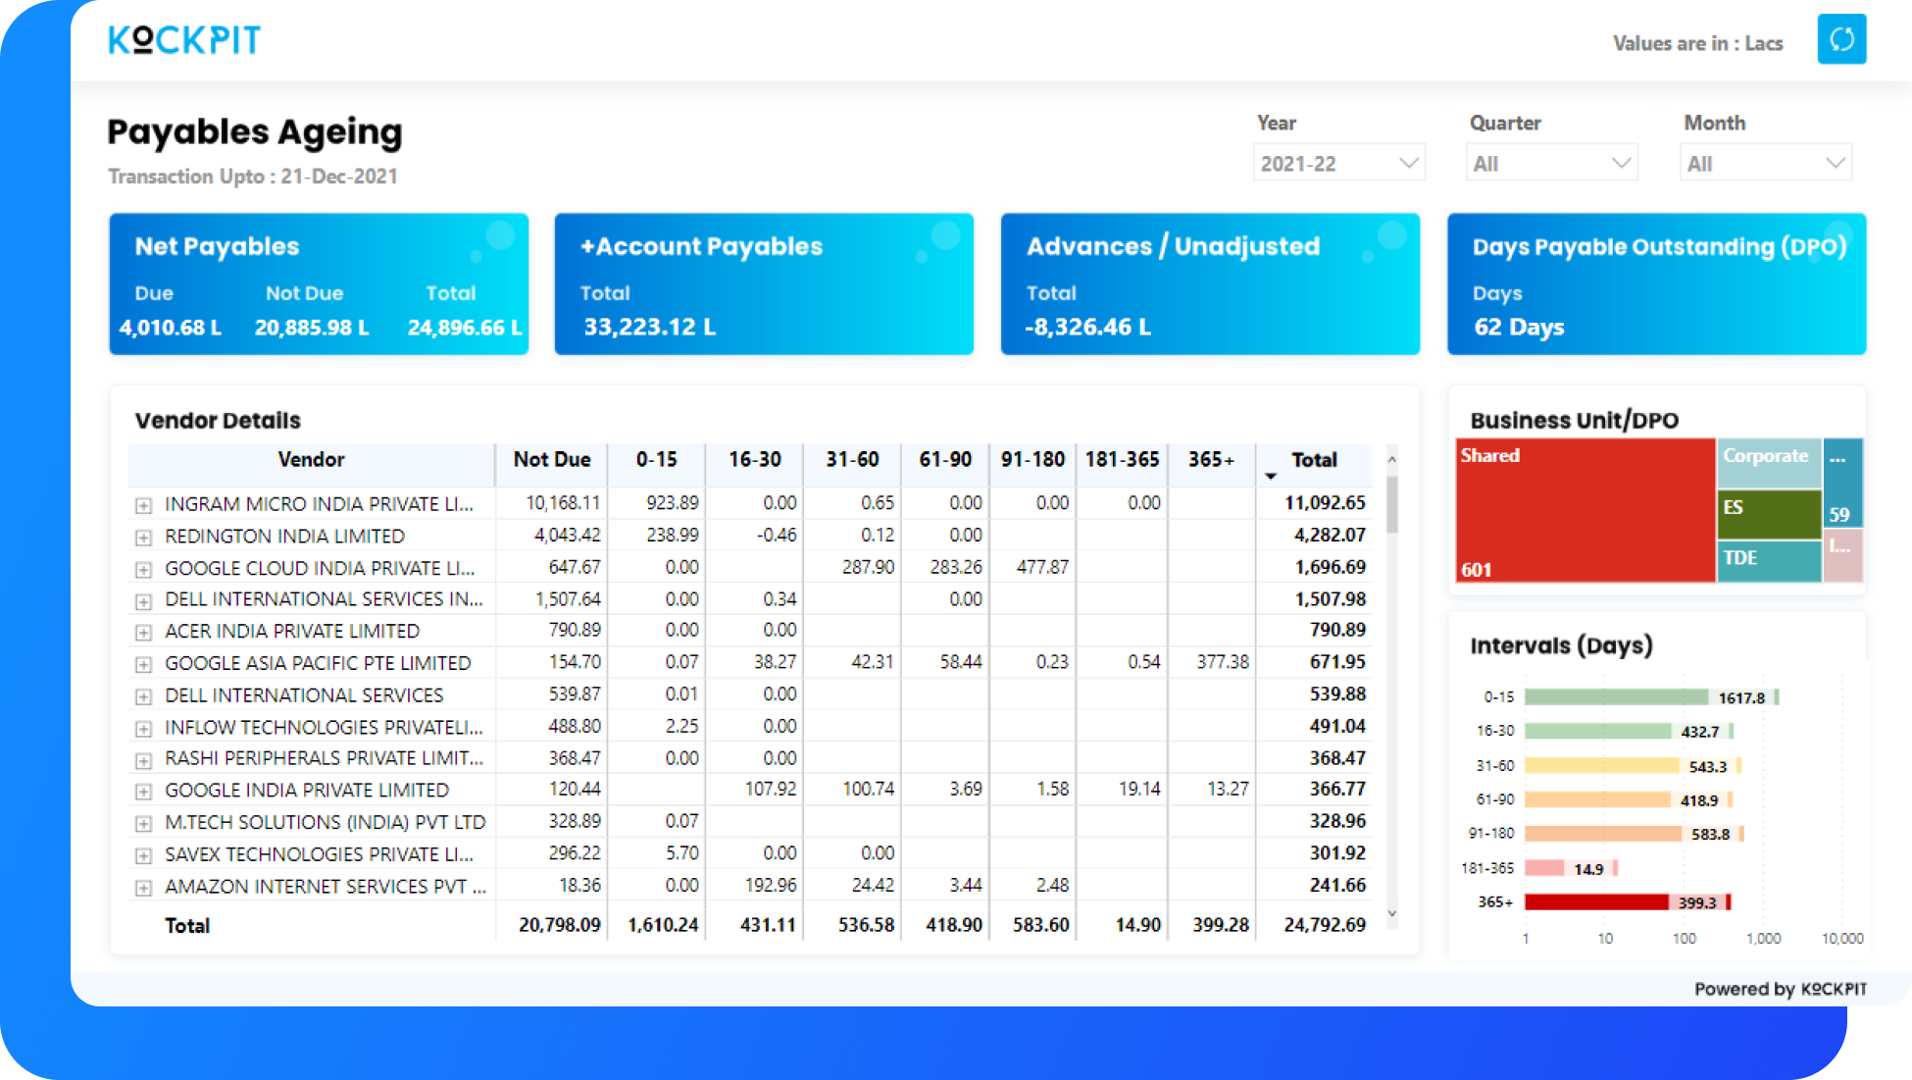Click the vendor table scroll down arrow
This screenshot has height=1080, width=1912.
pyautogui.click(x=1391, y=914)
